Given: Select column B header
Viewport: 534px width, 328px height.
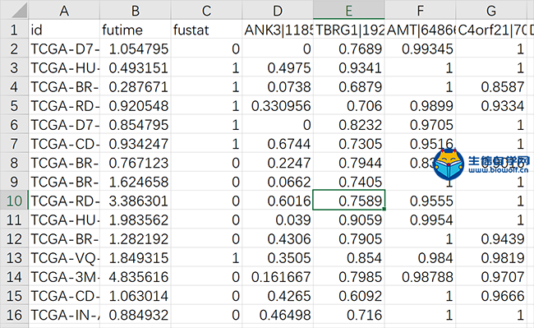Looking at the screenshot, I should (x=136, y=10).
